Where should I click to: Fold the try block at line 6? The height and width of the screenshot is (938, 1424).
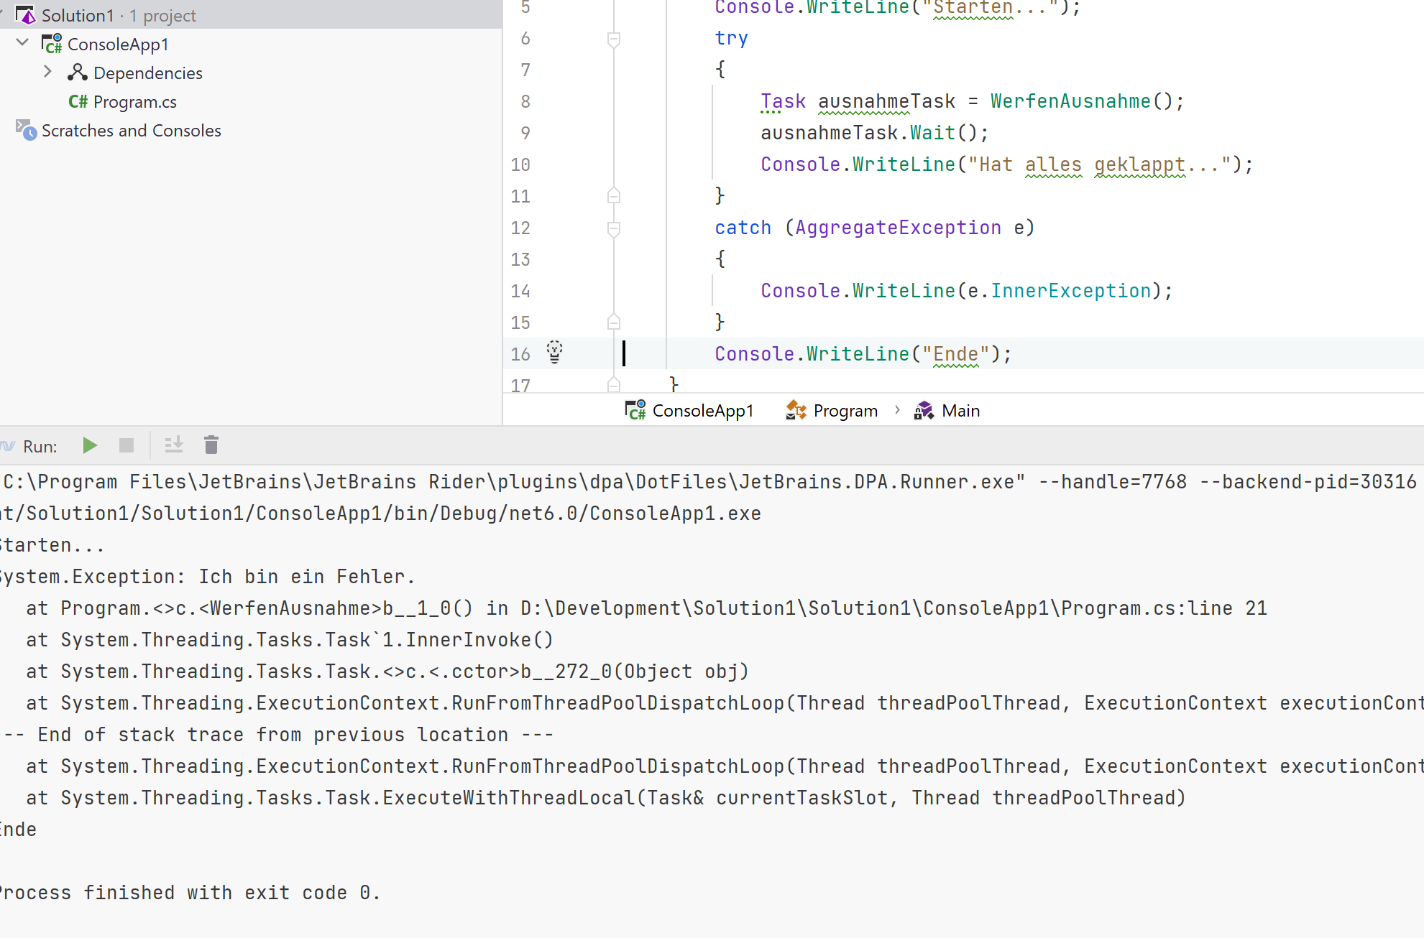click(x=613, y=39)
